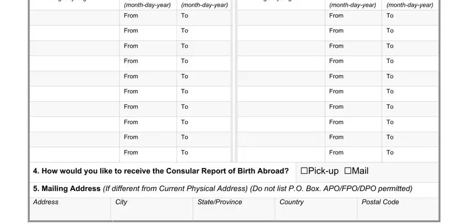Viewport: 468px width, 224px height.
Task: Click the Postal Code field
Action: [x=398, y=209]
